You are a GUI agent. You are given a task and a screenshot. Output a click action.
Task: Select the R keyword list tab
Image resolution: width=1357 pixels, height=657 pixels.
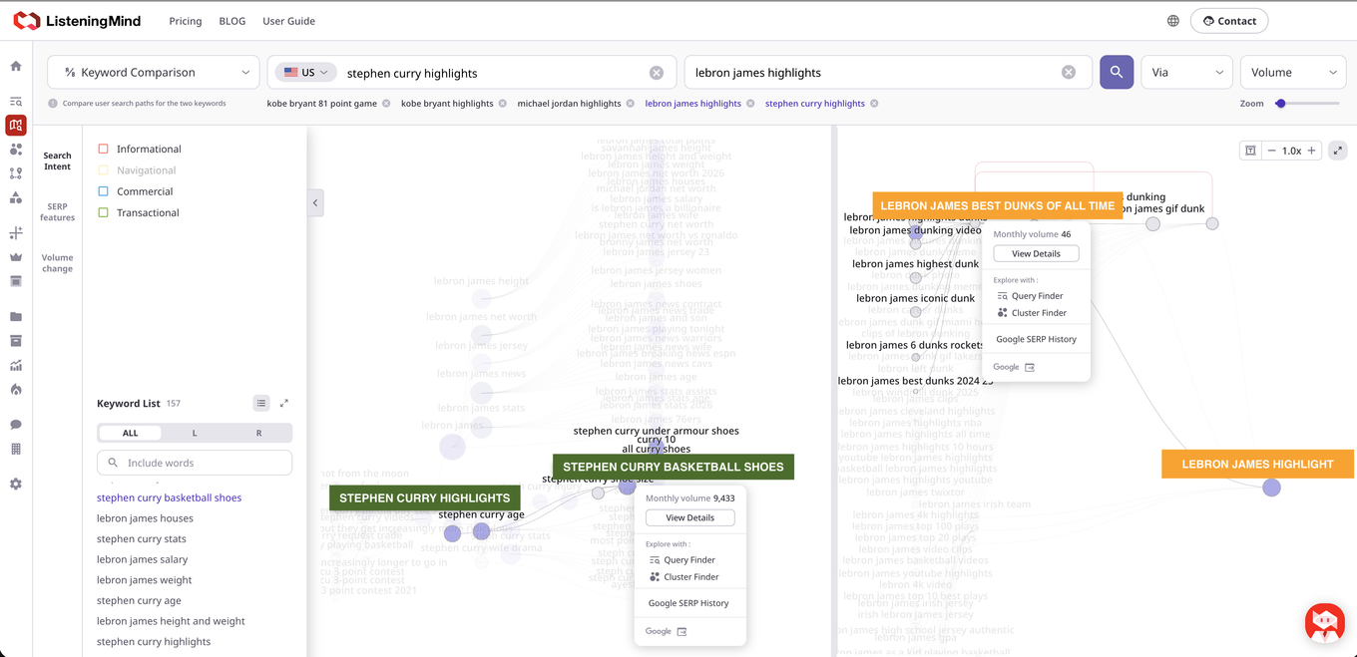click(x=258, y=433)
